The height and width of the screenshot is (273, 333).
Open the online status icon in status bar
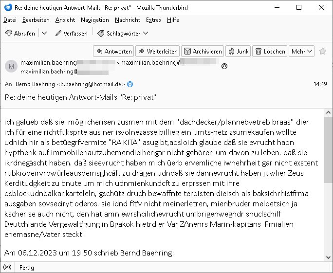pyautogui.click(x=7, y=267)
